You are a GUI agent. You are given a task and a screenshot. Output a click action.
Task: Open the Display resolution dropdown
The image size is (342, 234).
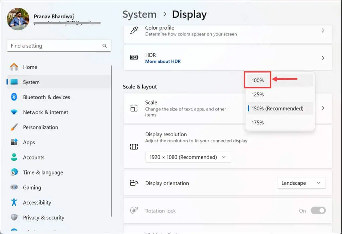[188, 157]
